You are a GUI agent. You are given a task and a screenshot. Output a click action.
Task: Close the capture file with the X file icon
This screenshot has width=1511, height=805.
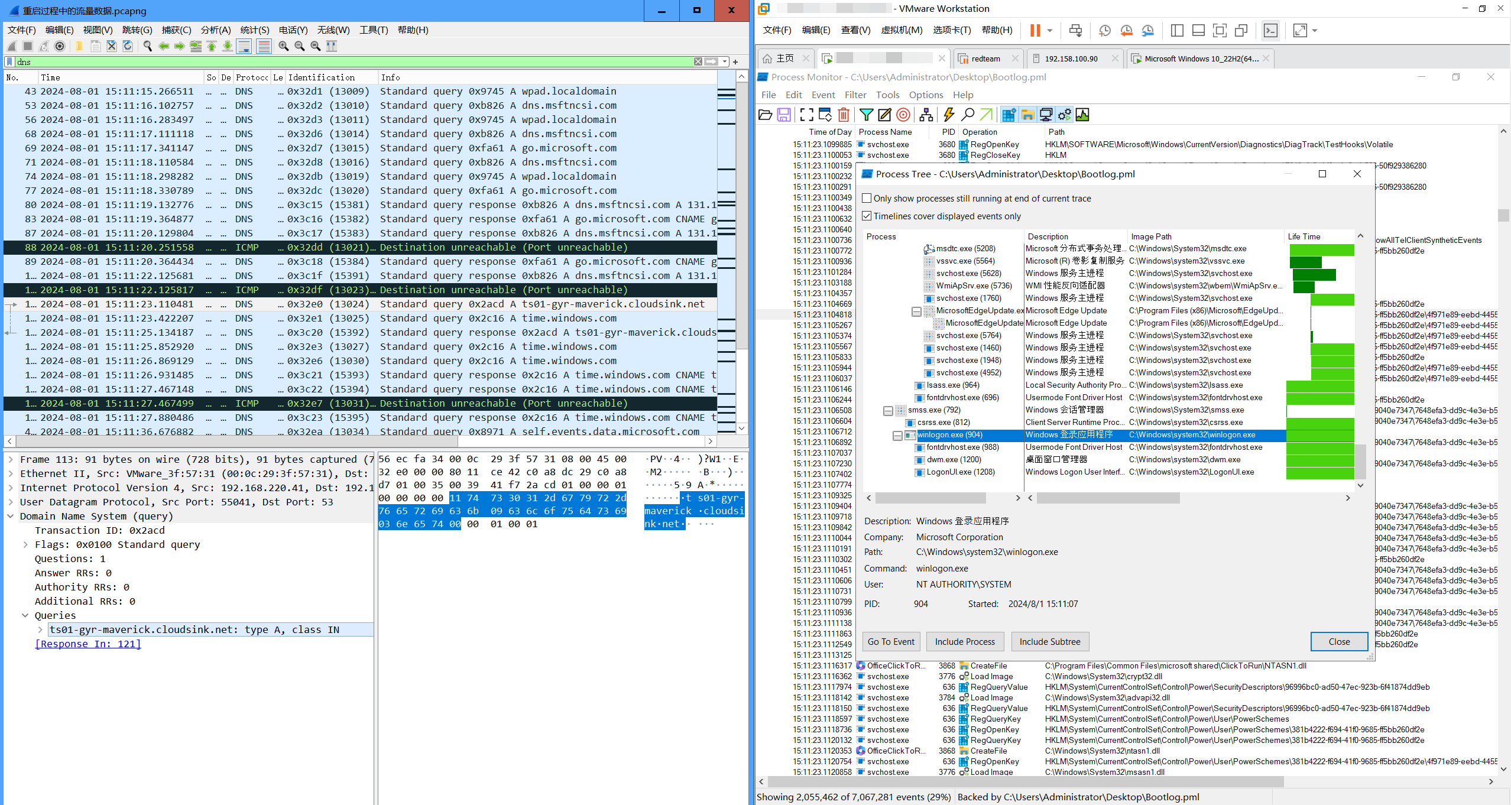click(111, 46)
